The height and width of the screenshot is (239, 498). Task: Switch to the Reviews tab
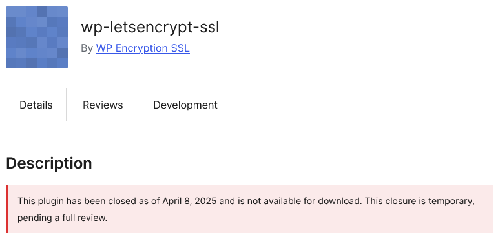(x=103, y=105)
